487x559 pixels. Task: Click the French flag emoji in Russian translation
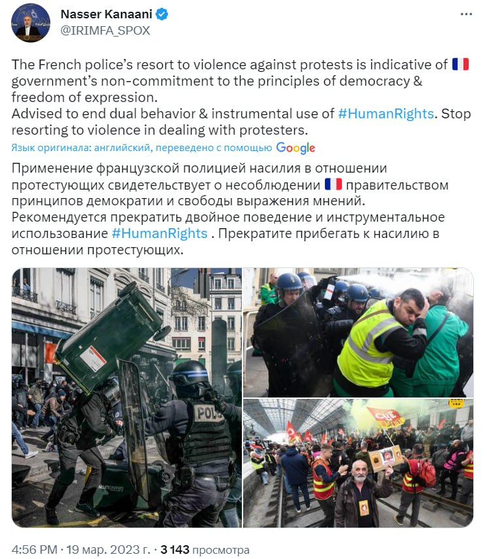tap(333, 184)
